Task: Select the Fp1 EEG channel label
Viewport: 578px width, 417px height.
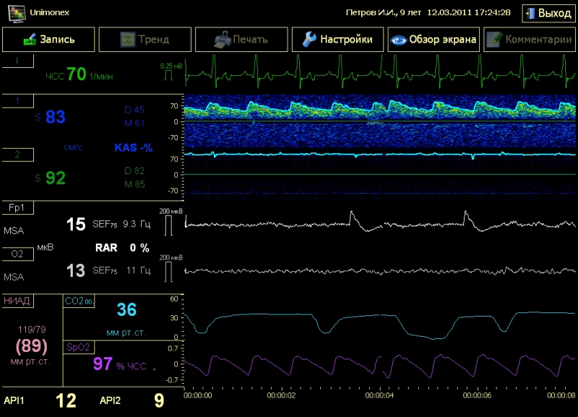Action: click(17, 207)
